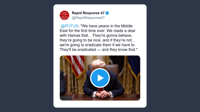Play the embedded video
This screenshot has width=200, height=112.
pos(100,78)
